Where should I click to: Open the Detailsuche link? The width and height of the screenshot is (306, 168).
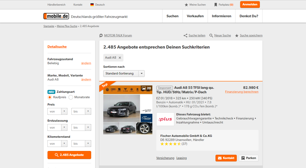[x=57, y=47]
